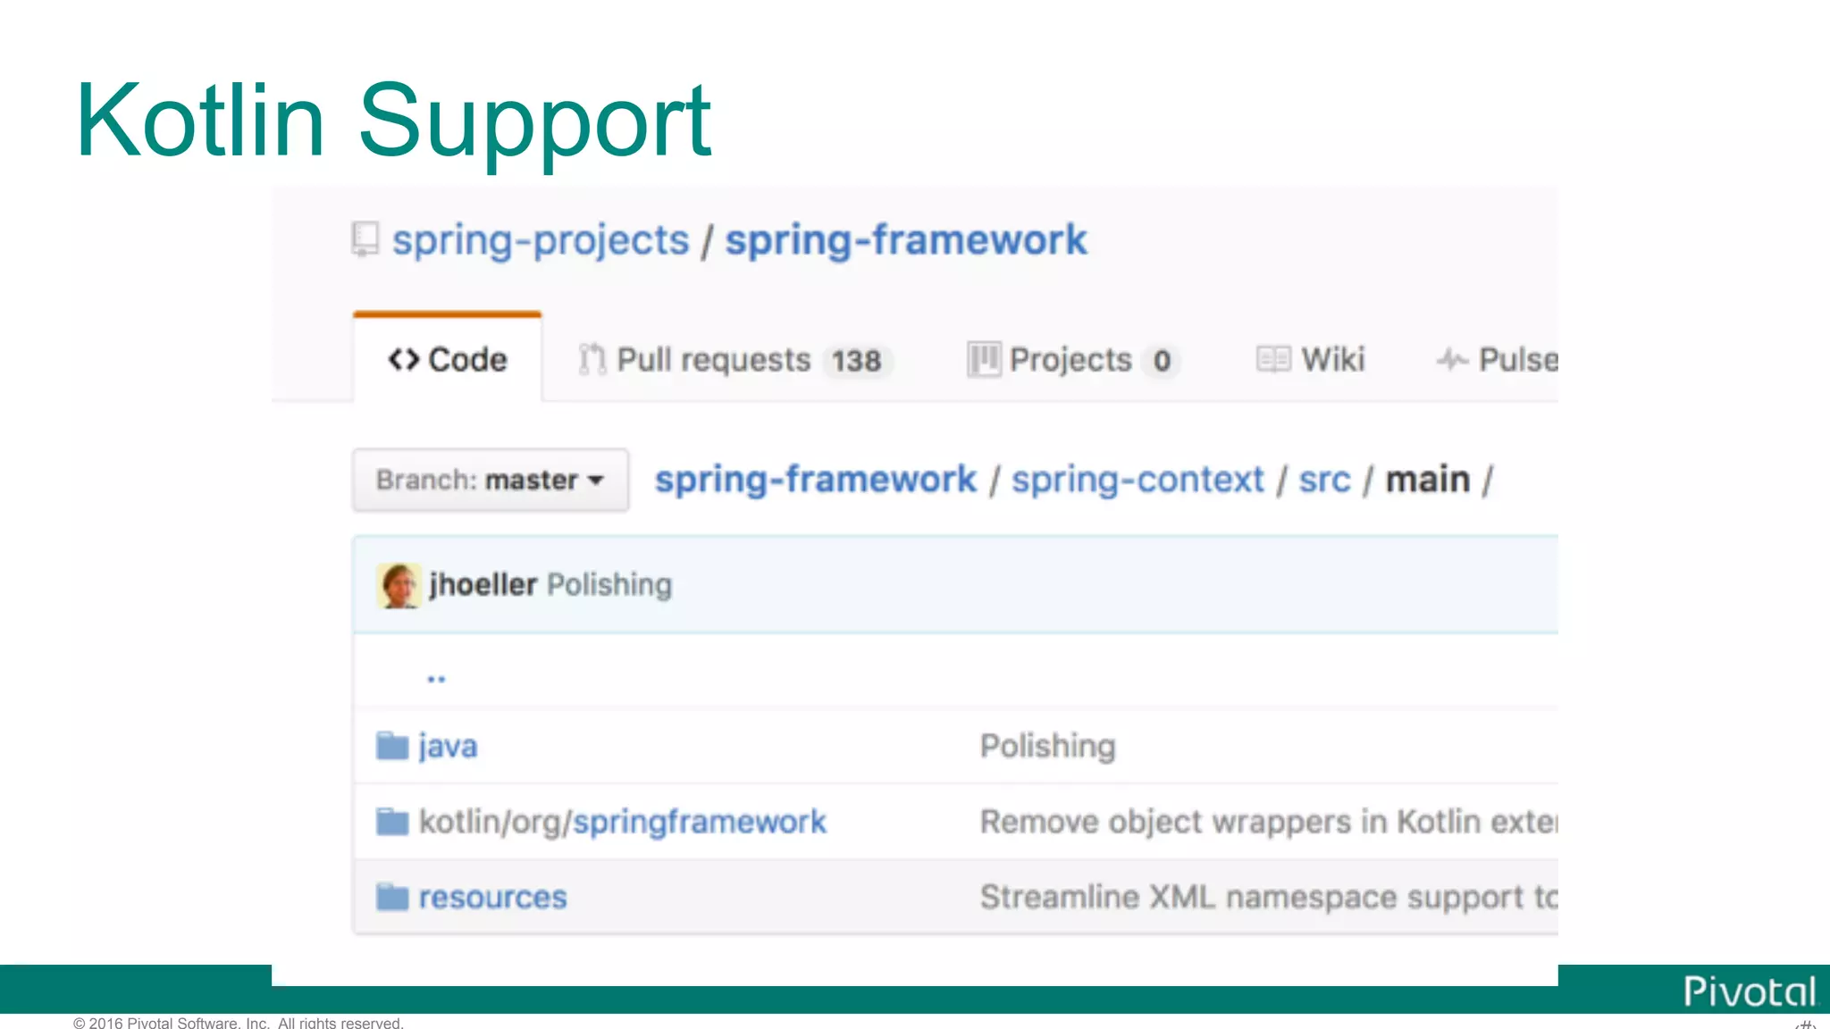Go to spring-framework in breadcrumb path
The height and width of the screenshot is (1029, 1830).
[816, 480]
